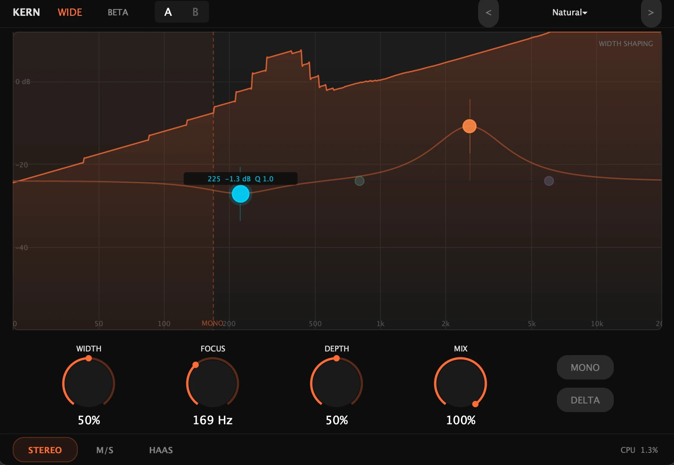Click the band value readout showing 225 -1.3 dB
Screen dimensions: 674x465
tap(240, 179)
